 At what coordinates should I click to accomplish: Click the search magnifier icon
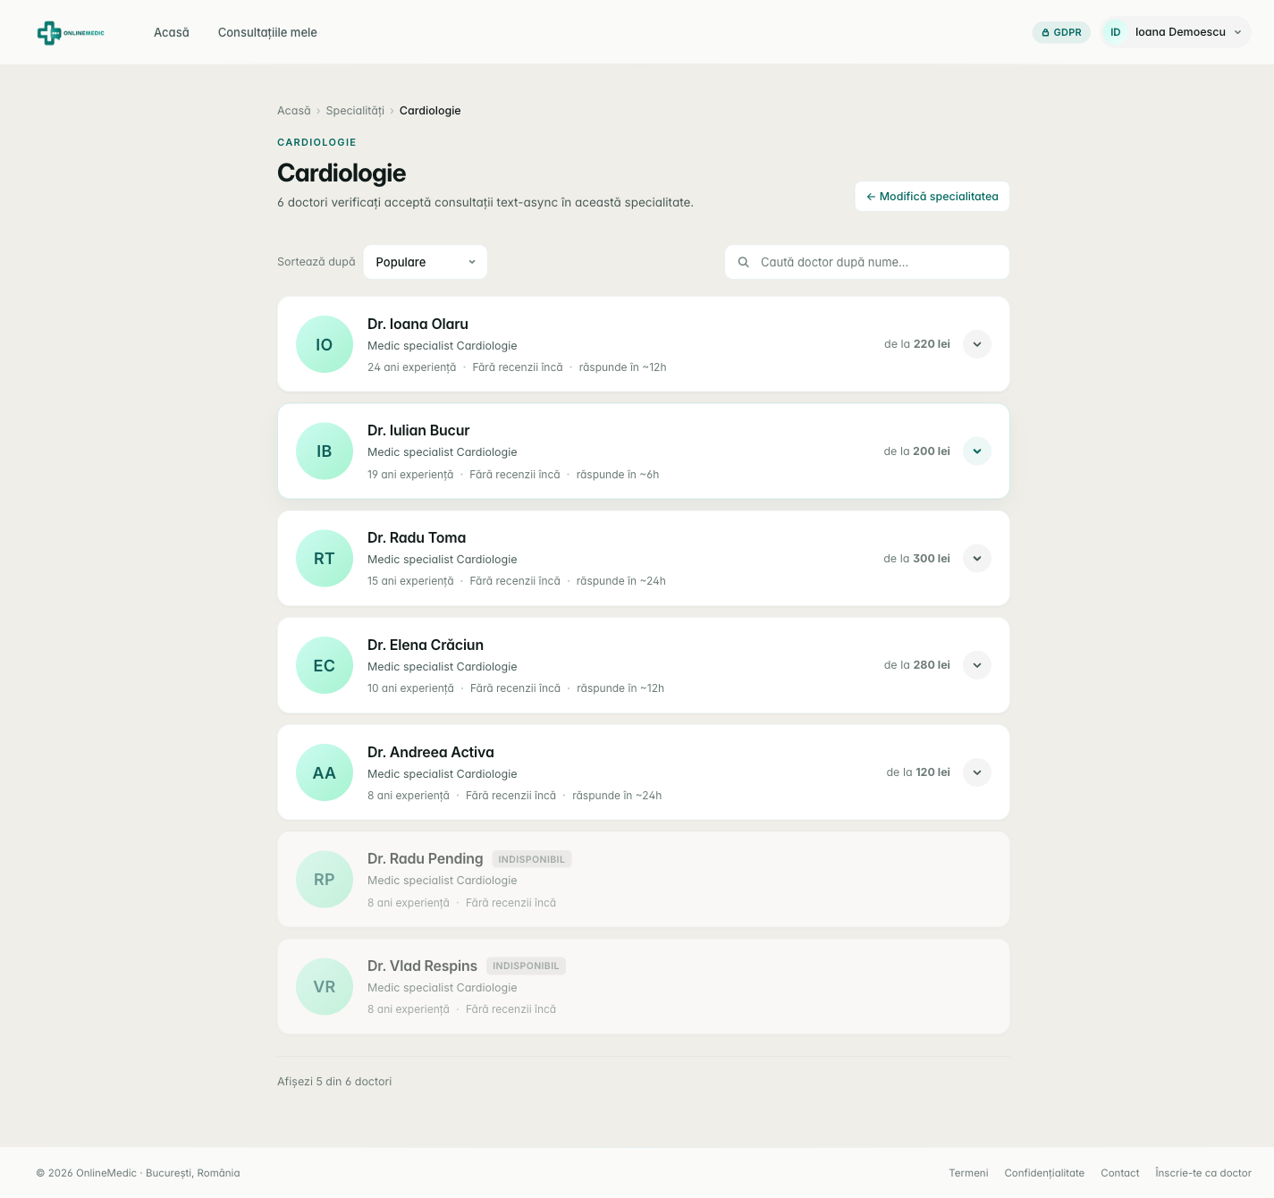pyautogui.click(x=743, y=262)
